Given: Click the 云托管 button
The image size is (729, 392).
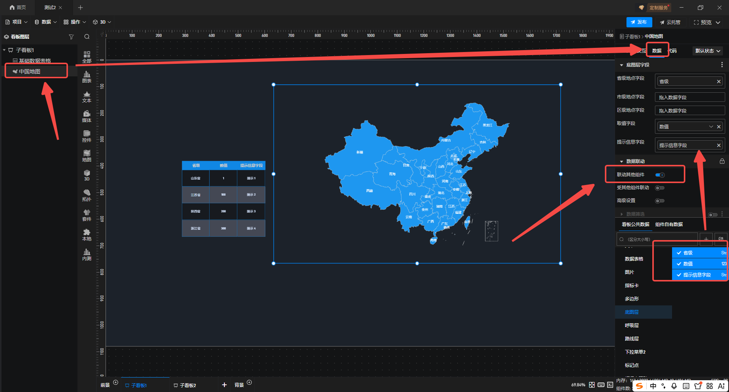Looking at the screenshot, I should (670, 22).
